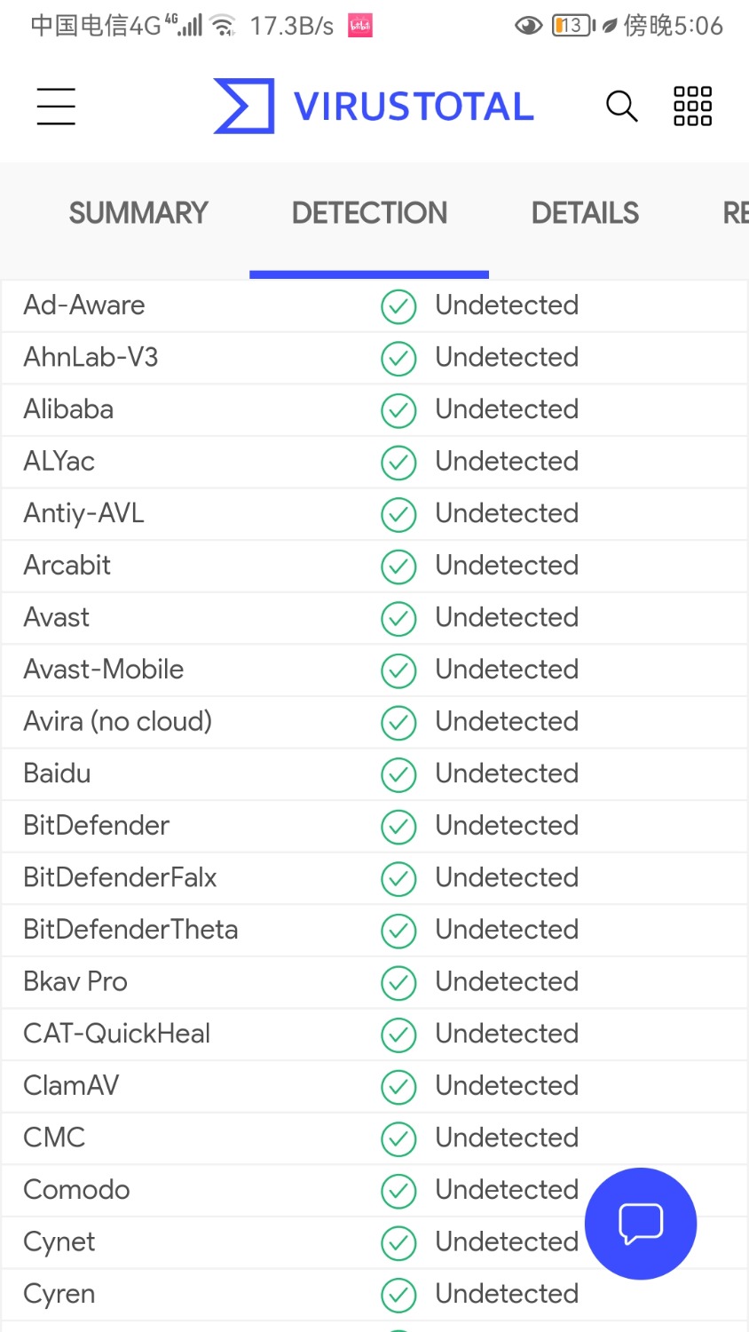This screenshot has width=749, height=1332.
Task: Tap the green check icon beside Ad-Aware
Action: click(398, 306)
